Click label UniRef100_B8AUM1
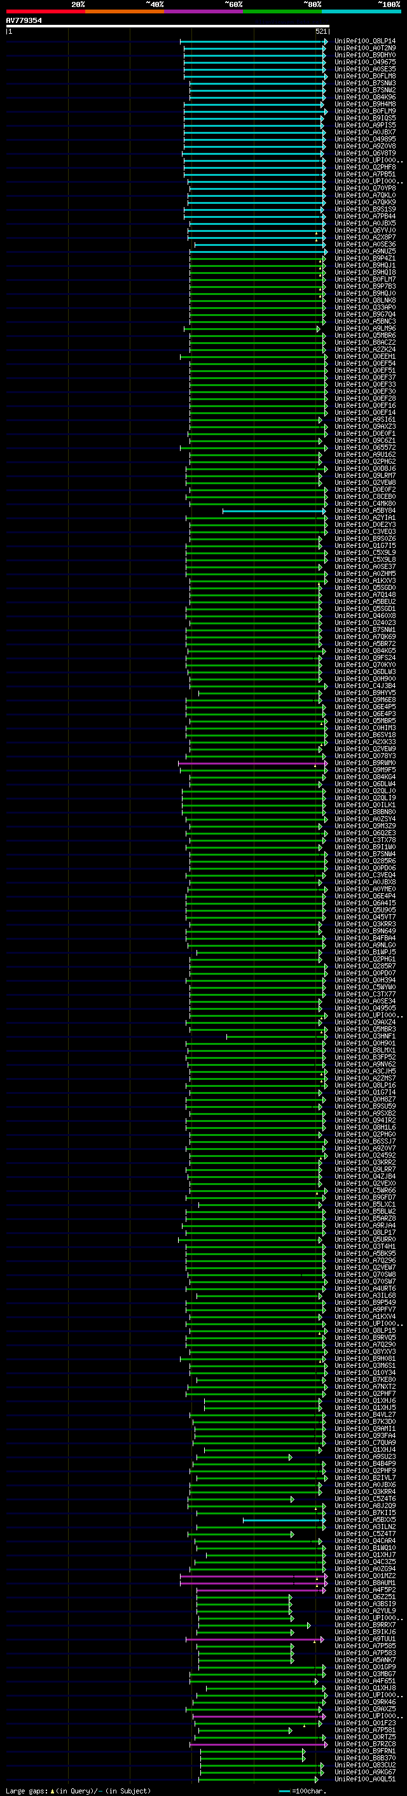The width and height of the screenshot is (407, 1796). tap(365, 1583)
